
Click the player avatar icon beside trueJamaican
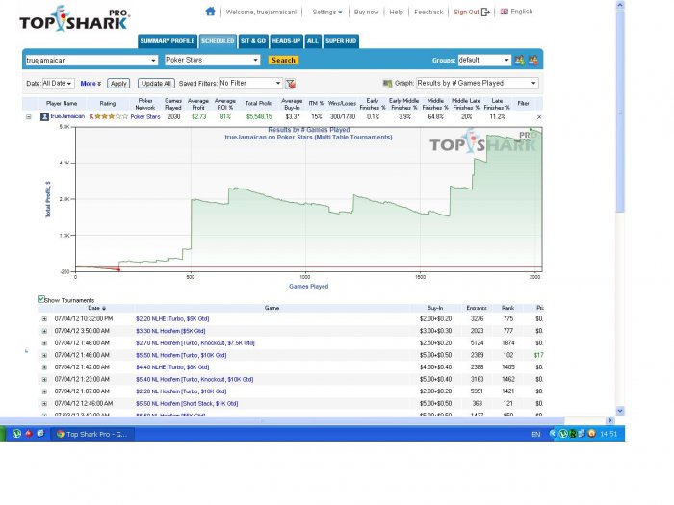(x=43, y=116)
